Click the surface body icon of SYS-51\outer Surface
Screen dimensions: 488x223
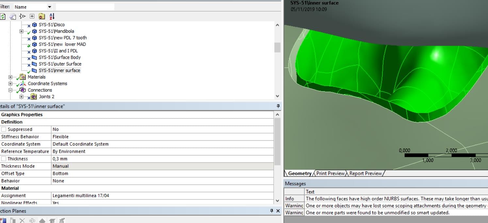point(35,64)
